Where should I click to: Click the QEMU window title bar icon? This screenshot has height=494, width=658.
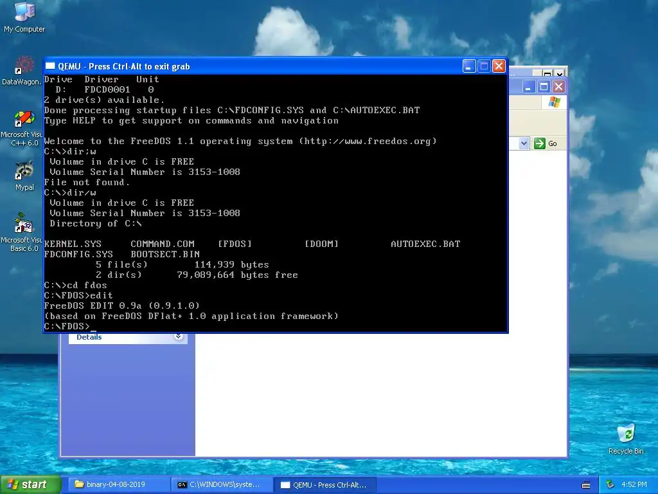click(50, 66)
